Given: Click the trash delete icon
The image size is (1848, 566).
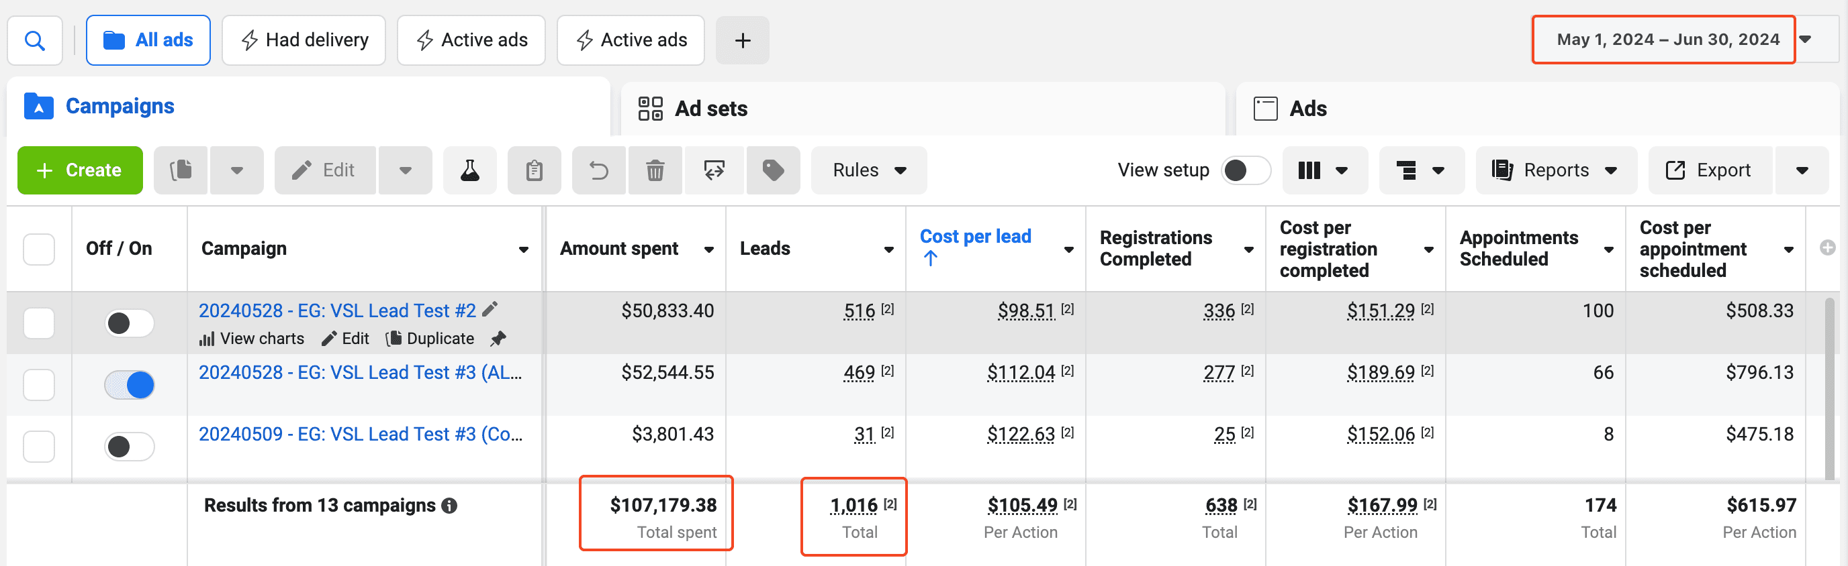Looking at the screenshot, I should (x=655, y=170).
